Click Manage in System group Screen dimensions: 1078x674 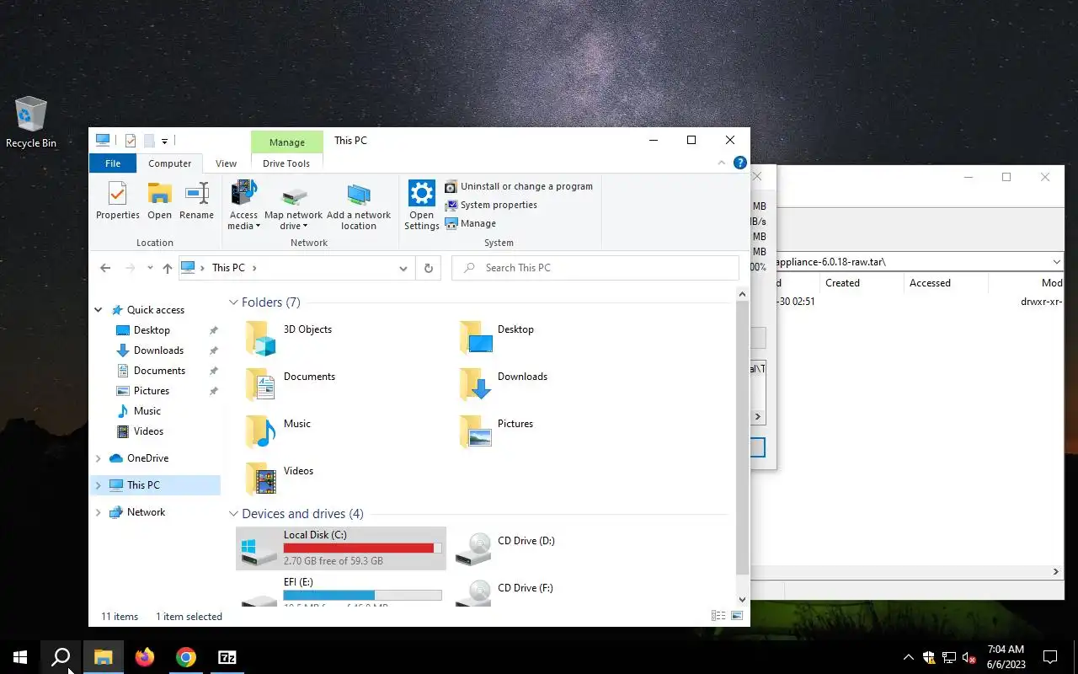coord(471,223)
